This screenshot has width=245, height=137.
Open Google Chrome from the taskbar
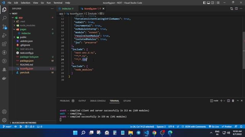tap(154, 133)
